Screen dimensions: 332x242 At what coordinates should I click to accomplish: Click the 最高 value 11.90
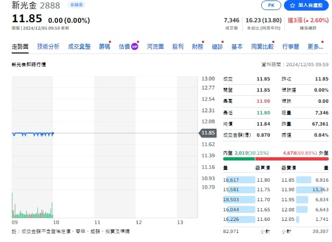point(263,101)
